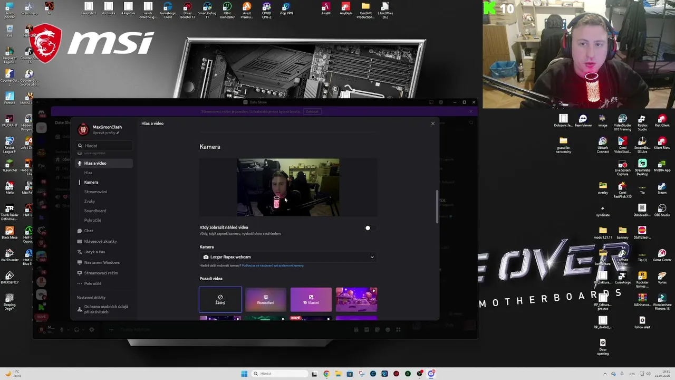The image size is (675, 380).
Task: Open the Koš recycle bin
Action: [9, 31]
